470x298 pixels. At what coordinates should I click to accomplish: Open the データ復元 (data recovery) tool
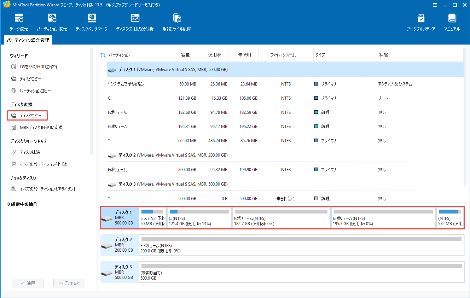tap(19, 21)
